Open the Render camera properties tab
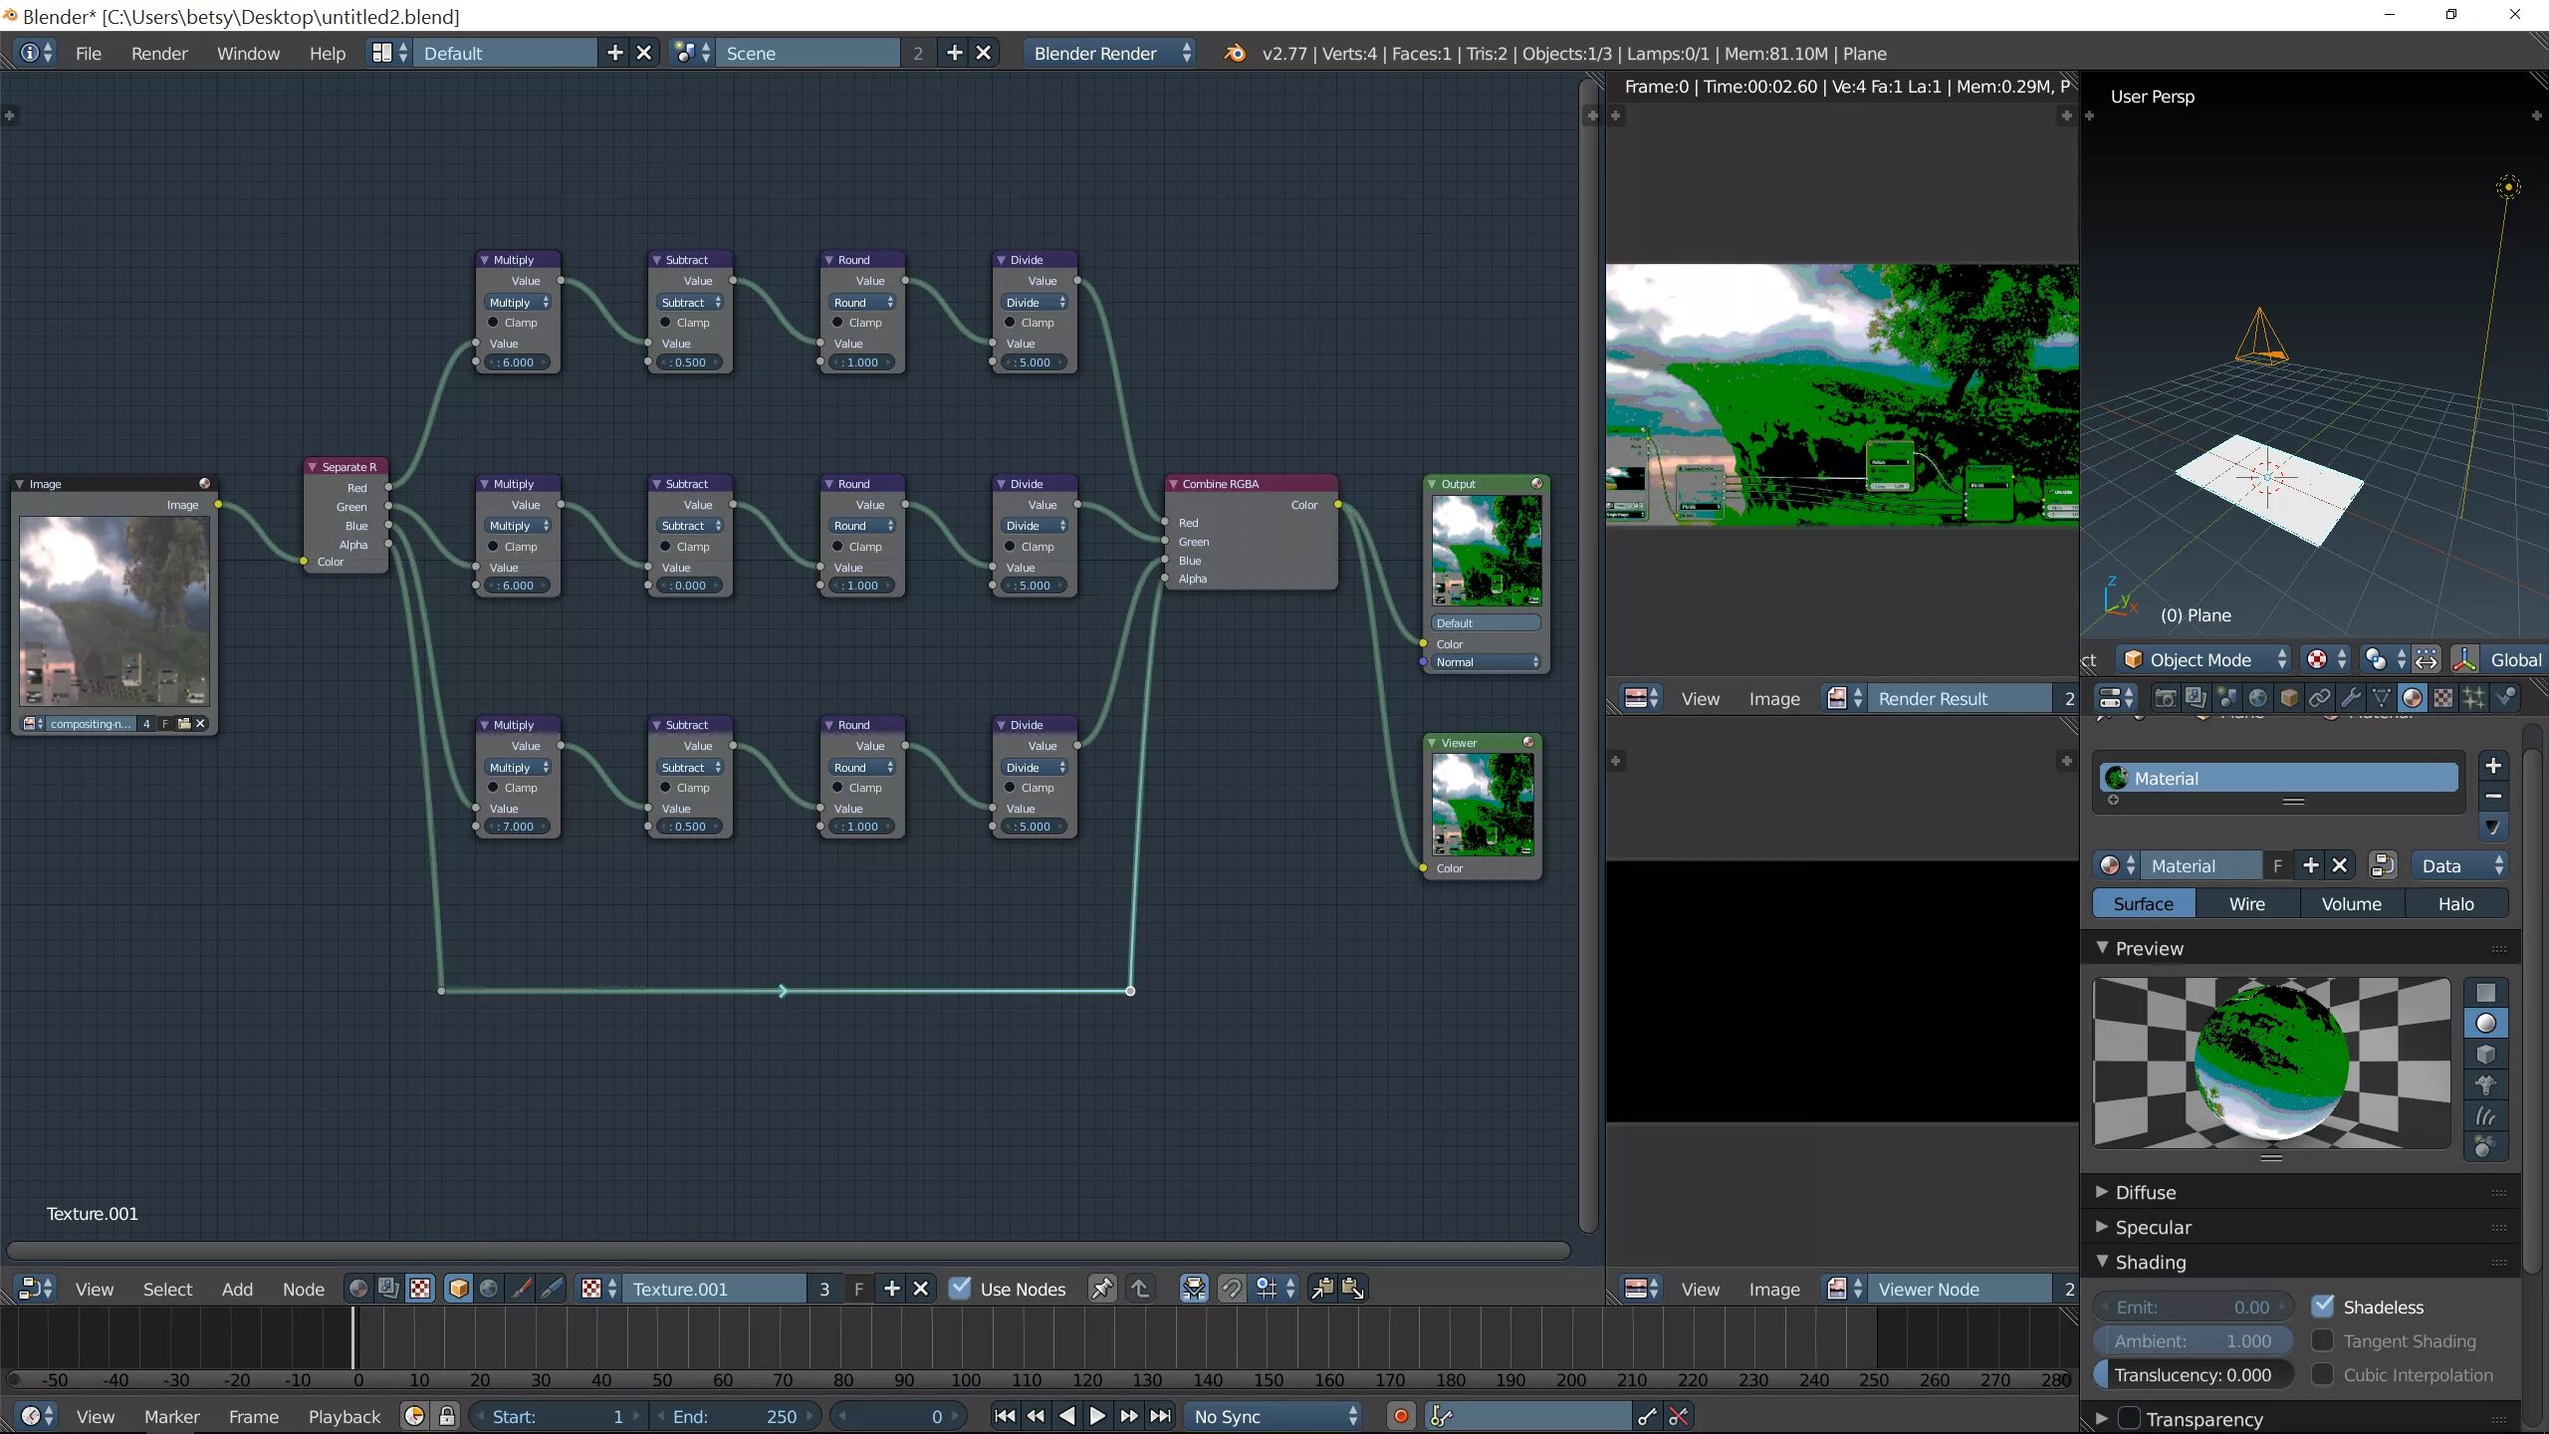The image size is (2549, 1434). pos(2165,698)
